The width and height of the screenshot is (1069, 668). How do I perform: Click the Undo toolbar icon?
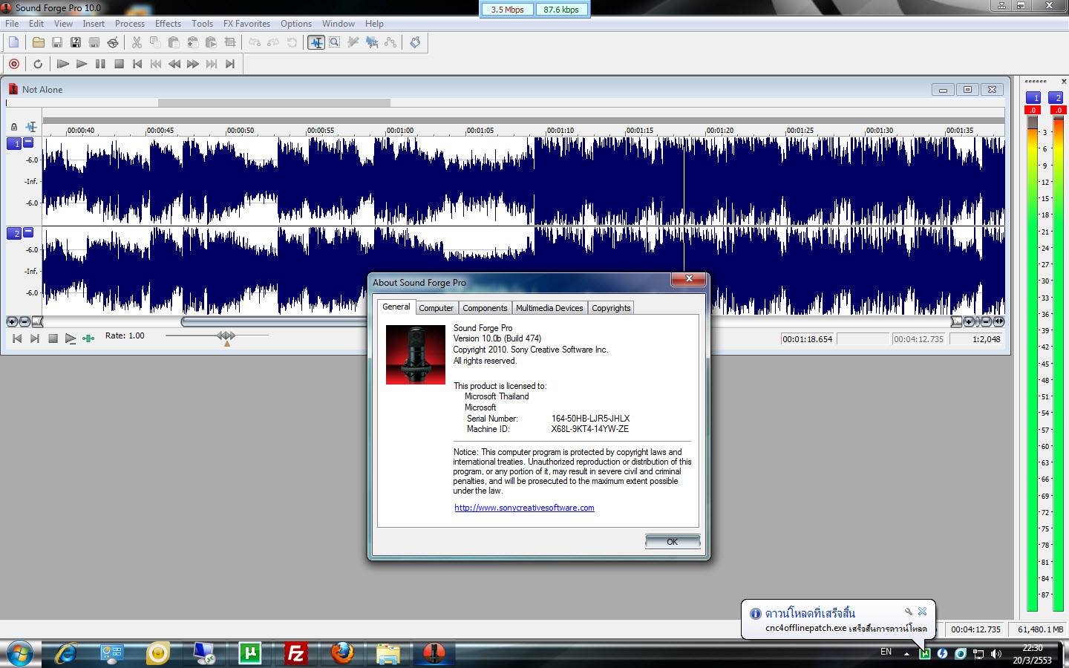[255, 42]
